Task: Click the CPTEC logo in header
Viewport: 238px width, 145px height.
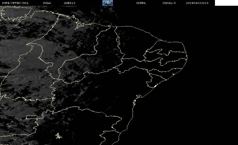Action: click(107, 3)
